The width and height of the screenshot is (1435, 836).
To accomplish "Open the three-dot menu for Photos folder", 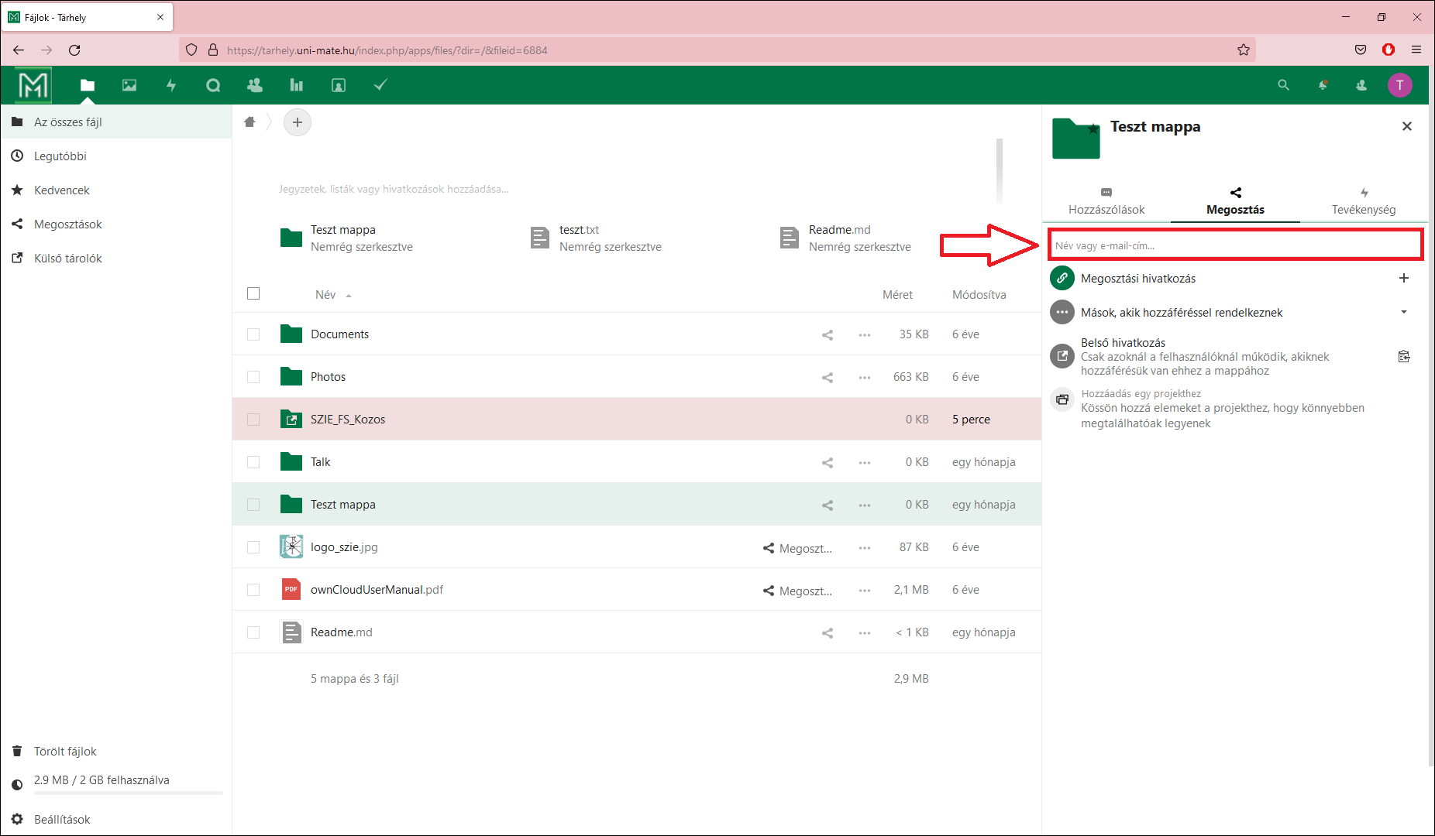I will point(865,378).
